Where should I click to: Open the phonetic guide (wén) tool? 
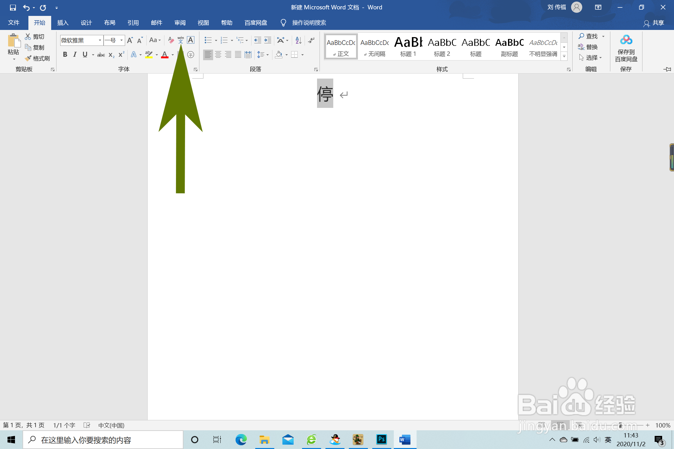pos(181,40)
